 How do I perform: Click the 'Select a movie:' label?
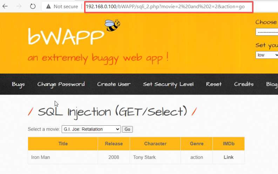coord(44,129)
